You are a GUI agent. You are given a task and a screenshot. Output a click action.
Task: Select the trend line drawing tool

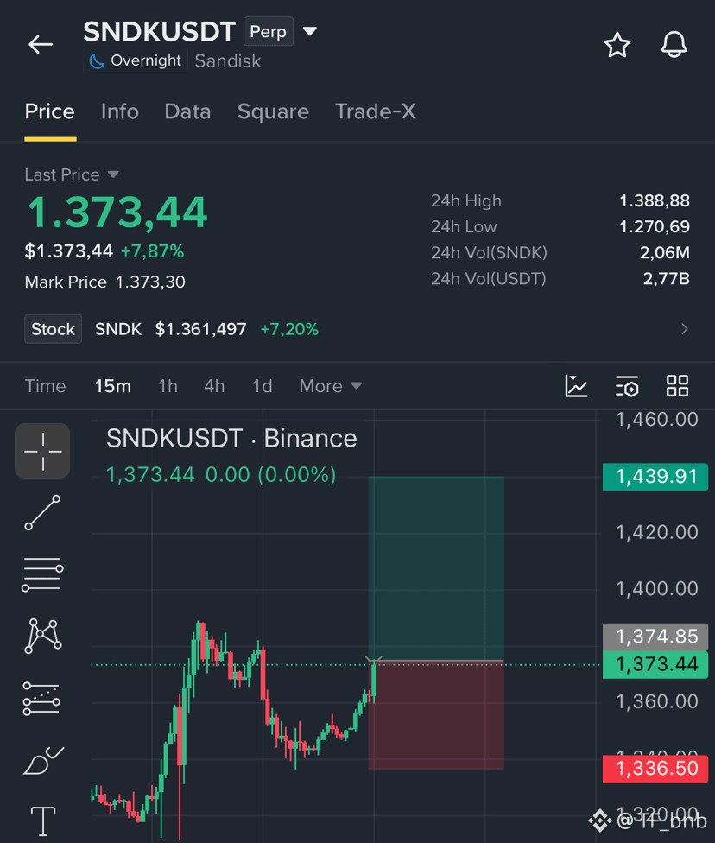point(42,512)
